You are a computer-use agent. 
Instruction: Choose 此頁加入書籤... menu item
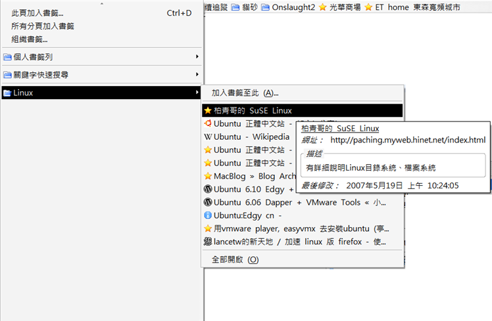[102, 13]
